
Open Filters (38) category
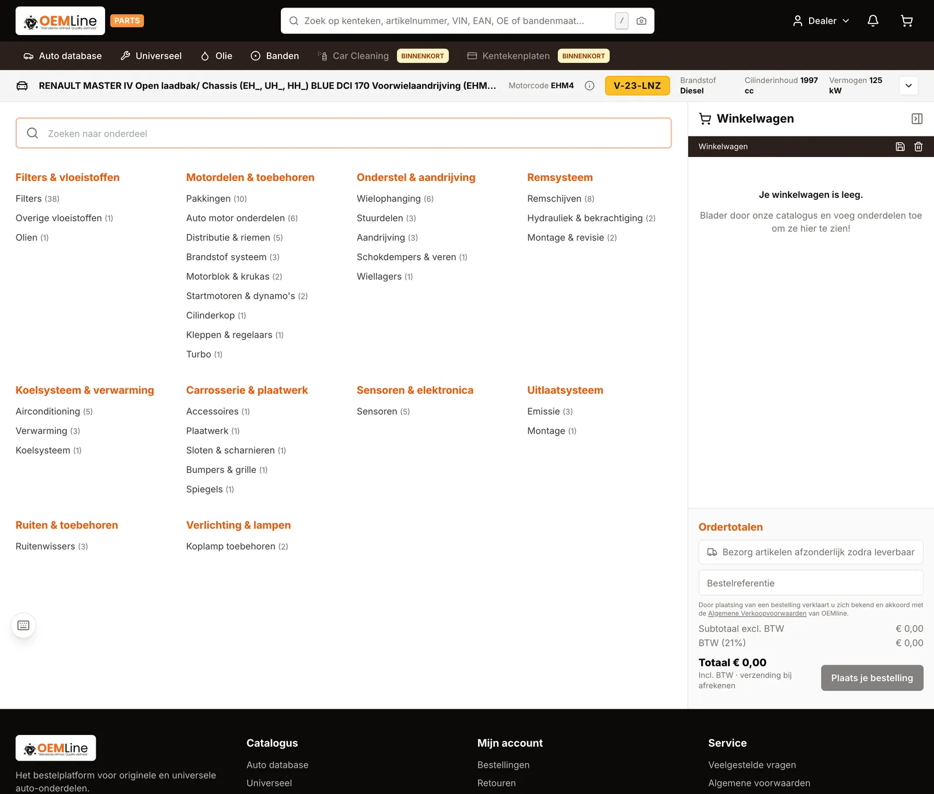37,198
